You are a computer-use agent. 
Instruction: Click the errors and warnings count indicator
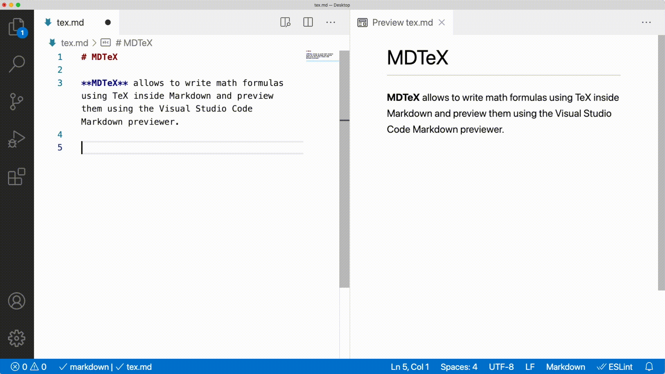click(29, 367)
